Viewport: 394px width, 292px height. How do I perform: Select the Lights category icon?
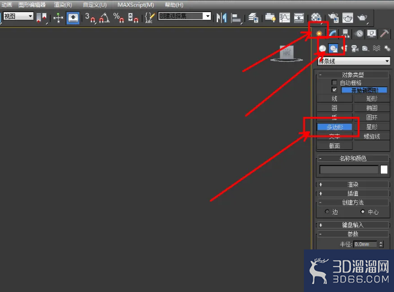(345, 49)
